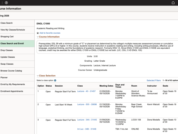Select To be Announced instructor cell
This screenshot has height=134, width=178.
tap(152, 92)
